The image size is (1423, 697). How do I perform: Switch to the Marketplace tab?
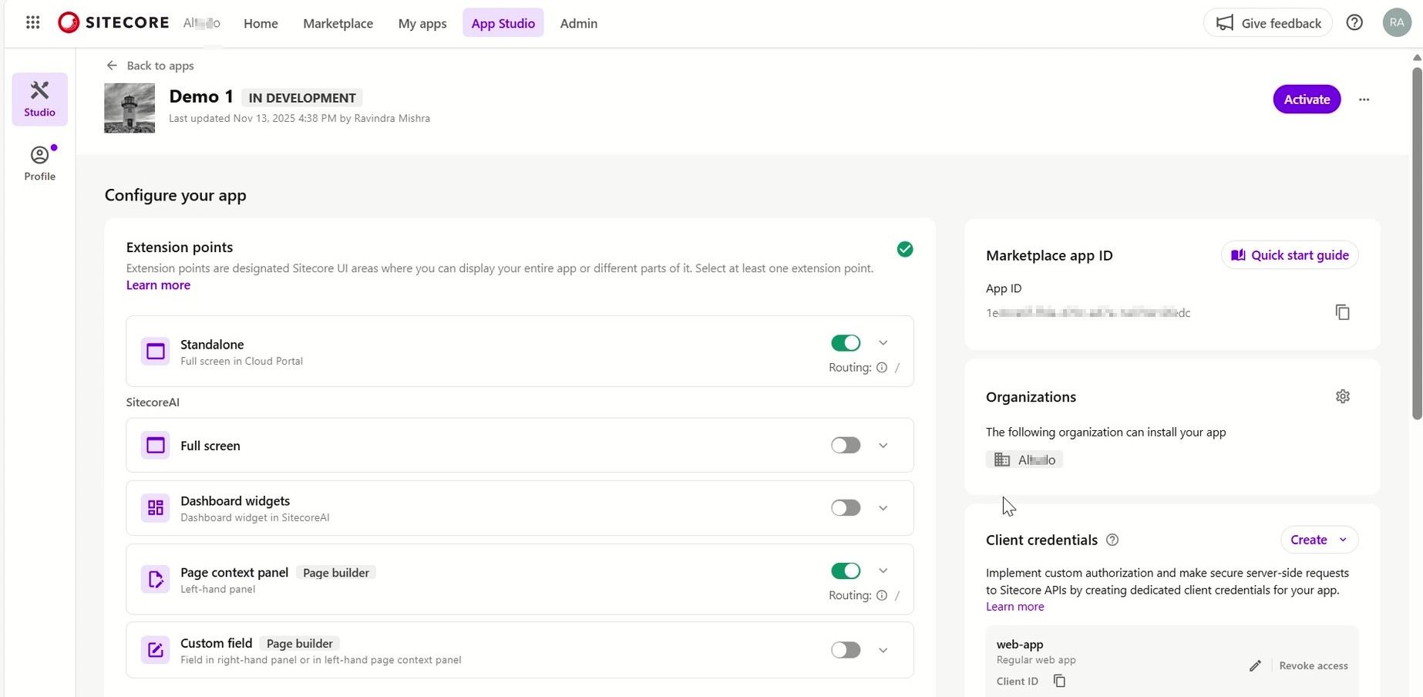tap(338, 23)
